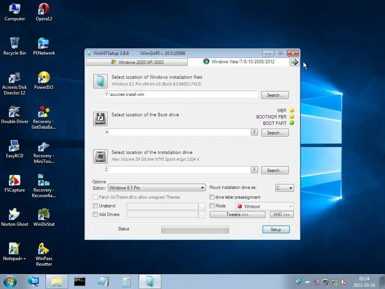Enable the Mode checkbox
This screenshot has height=289, width=385.
212,206
